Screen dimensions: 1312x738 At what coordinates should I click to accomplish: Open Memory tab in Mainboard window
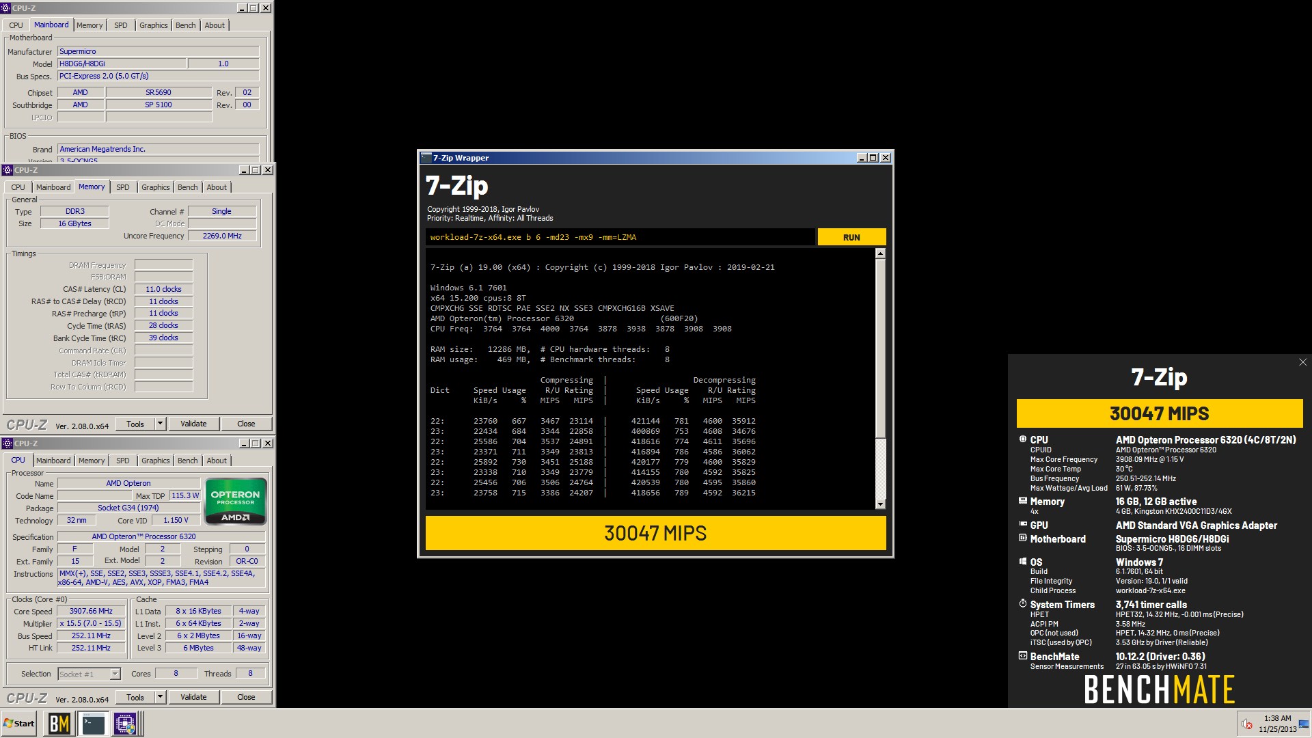[x=90, y=25]
